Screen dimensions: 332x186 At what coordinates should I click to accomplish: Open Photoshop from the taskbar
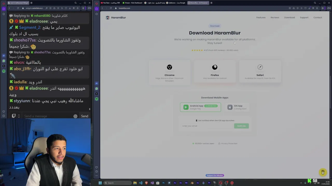[163, 183]
